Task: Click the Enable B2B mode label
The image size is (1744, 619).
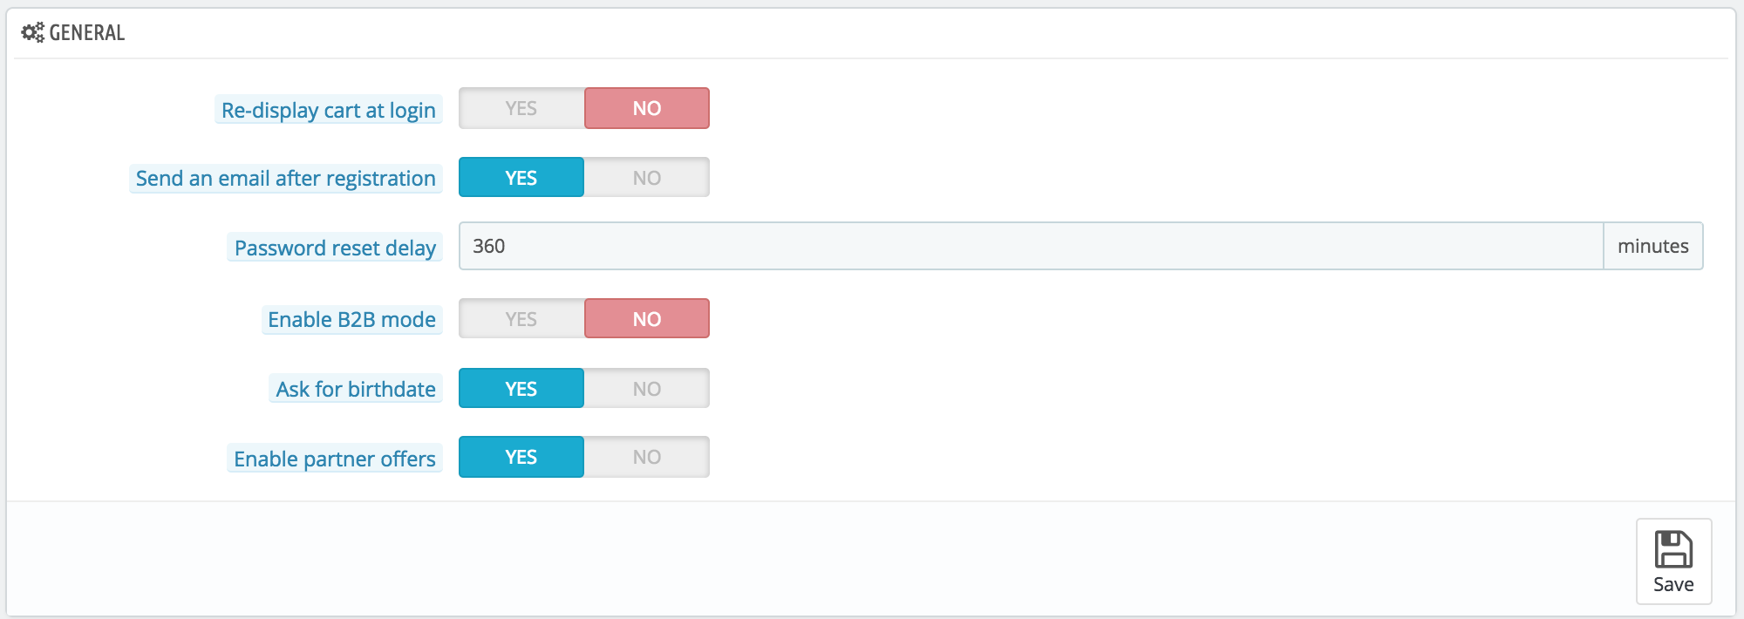Action: (x=351, y=320)
